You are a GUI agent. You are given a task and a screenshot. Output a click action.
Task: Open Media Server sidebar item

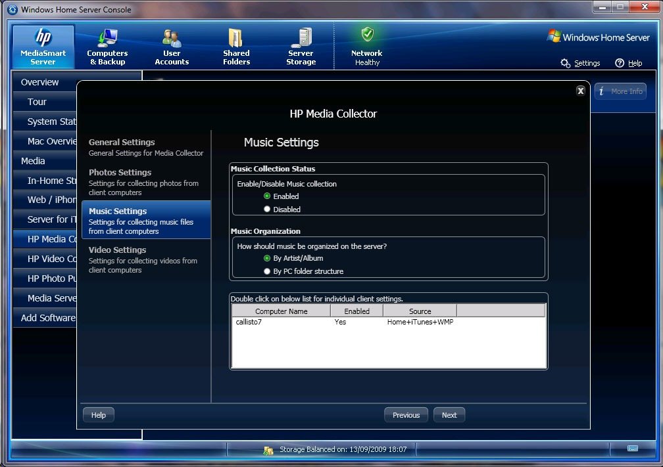click(45, 298)
